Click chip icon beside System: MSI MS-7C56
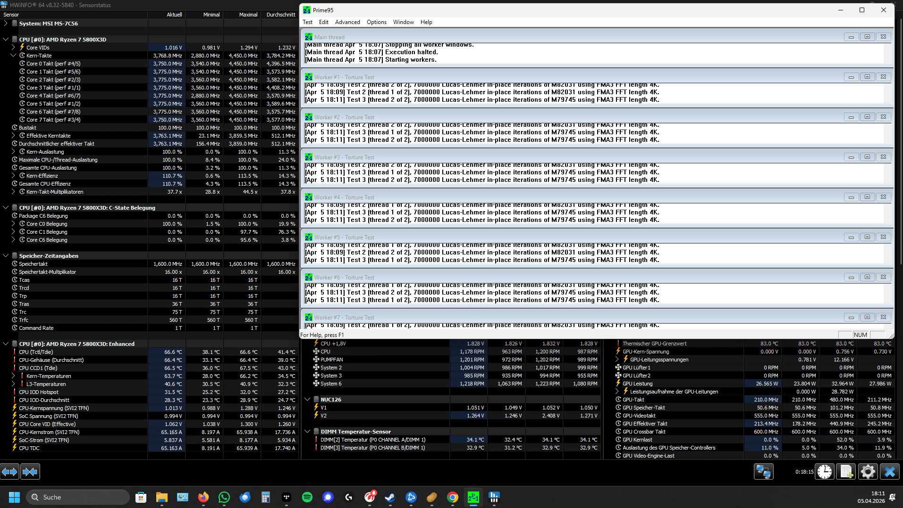The height and width of the screenshot is (508, 903). click(x=15, y=23)
